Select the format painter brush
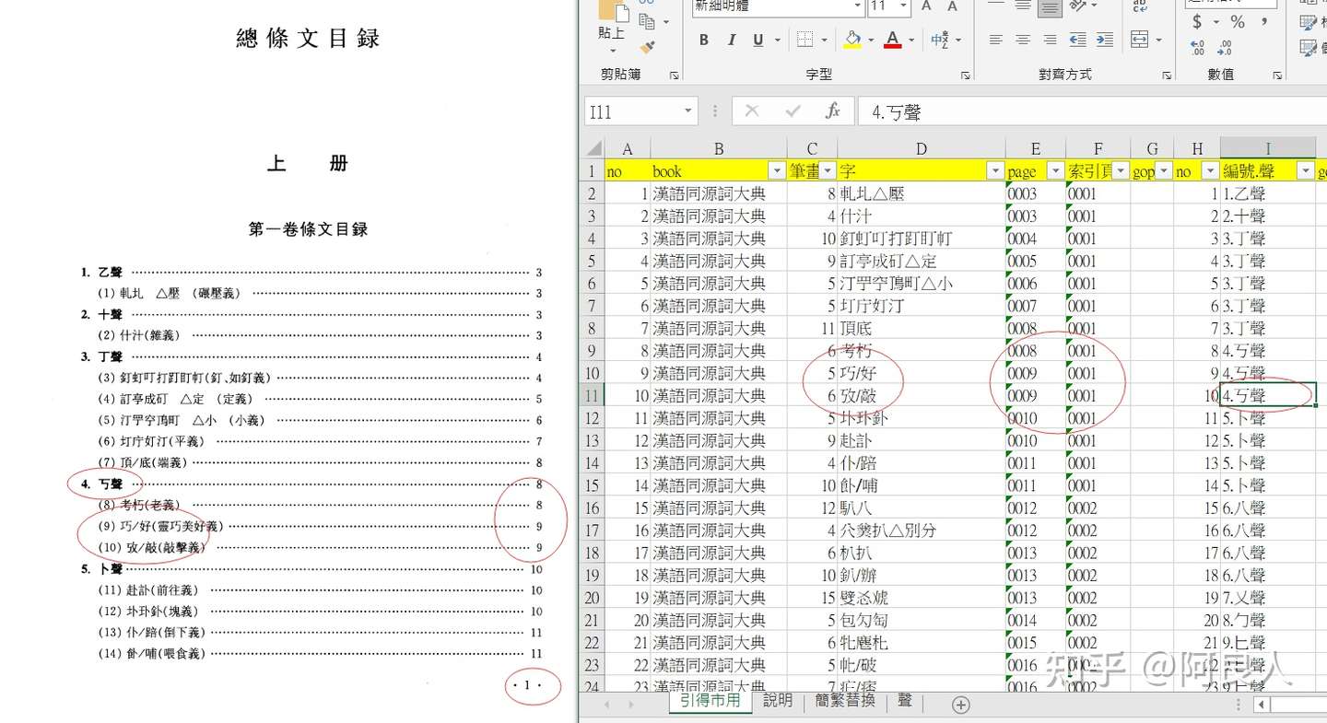The image size is (1327, 723). click(647, 46)
